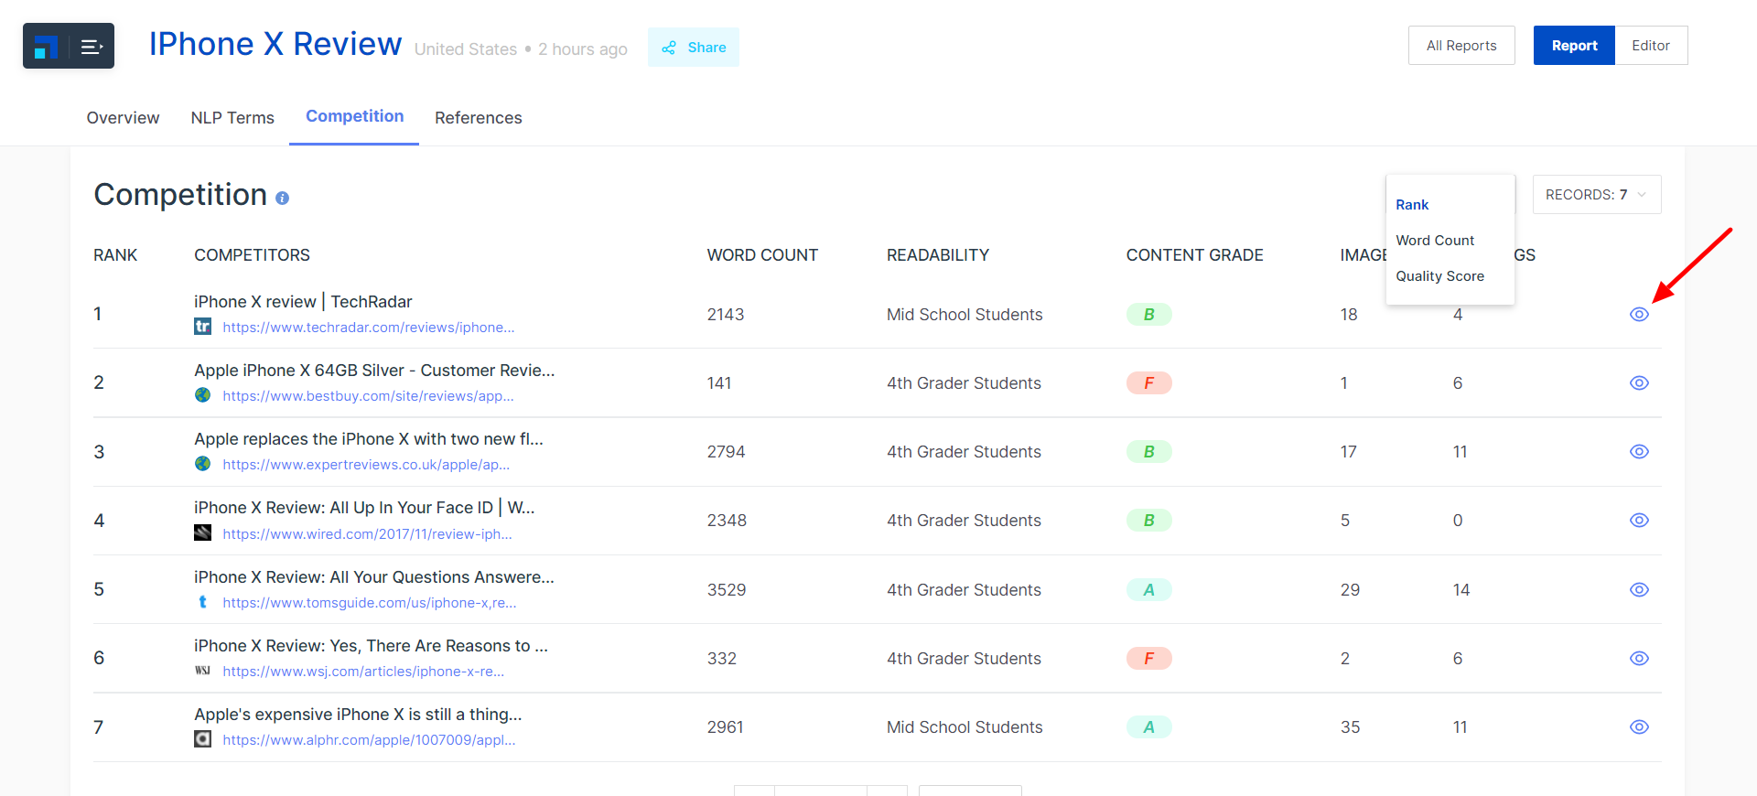The width and height of the screenshot is (1757, 796).
Task: Click the WORD COUNT column header
Action: [762, 255]
